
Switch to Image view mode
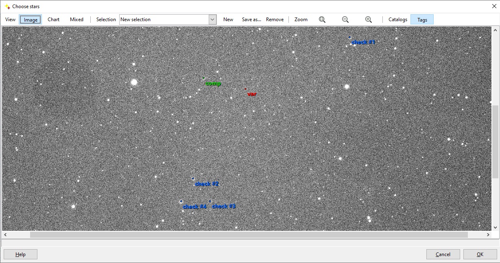pos(31,20)
